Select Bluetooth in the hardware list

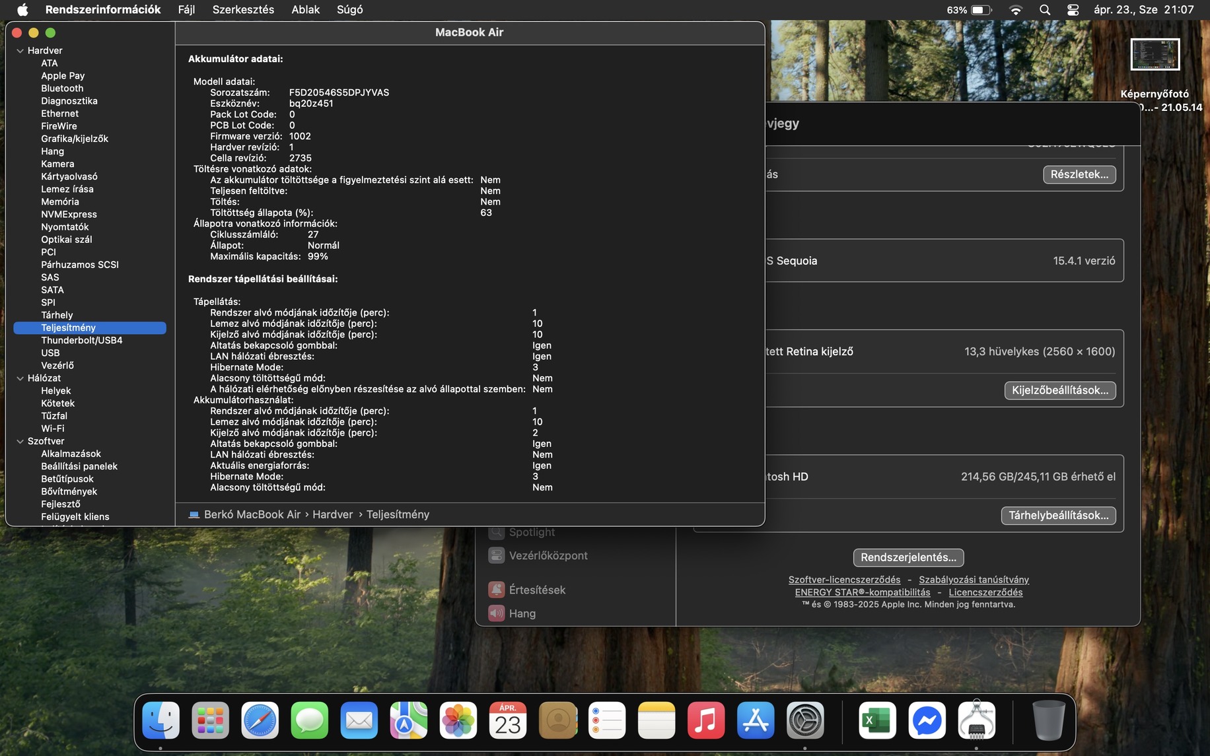[x=62, y=88]
